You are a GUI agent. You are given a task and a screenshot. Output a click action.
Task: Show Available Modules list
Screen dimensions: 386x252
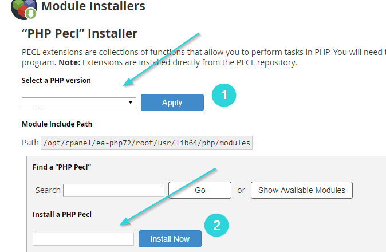pyautogui.click(x=302, y=190)
